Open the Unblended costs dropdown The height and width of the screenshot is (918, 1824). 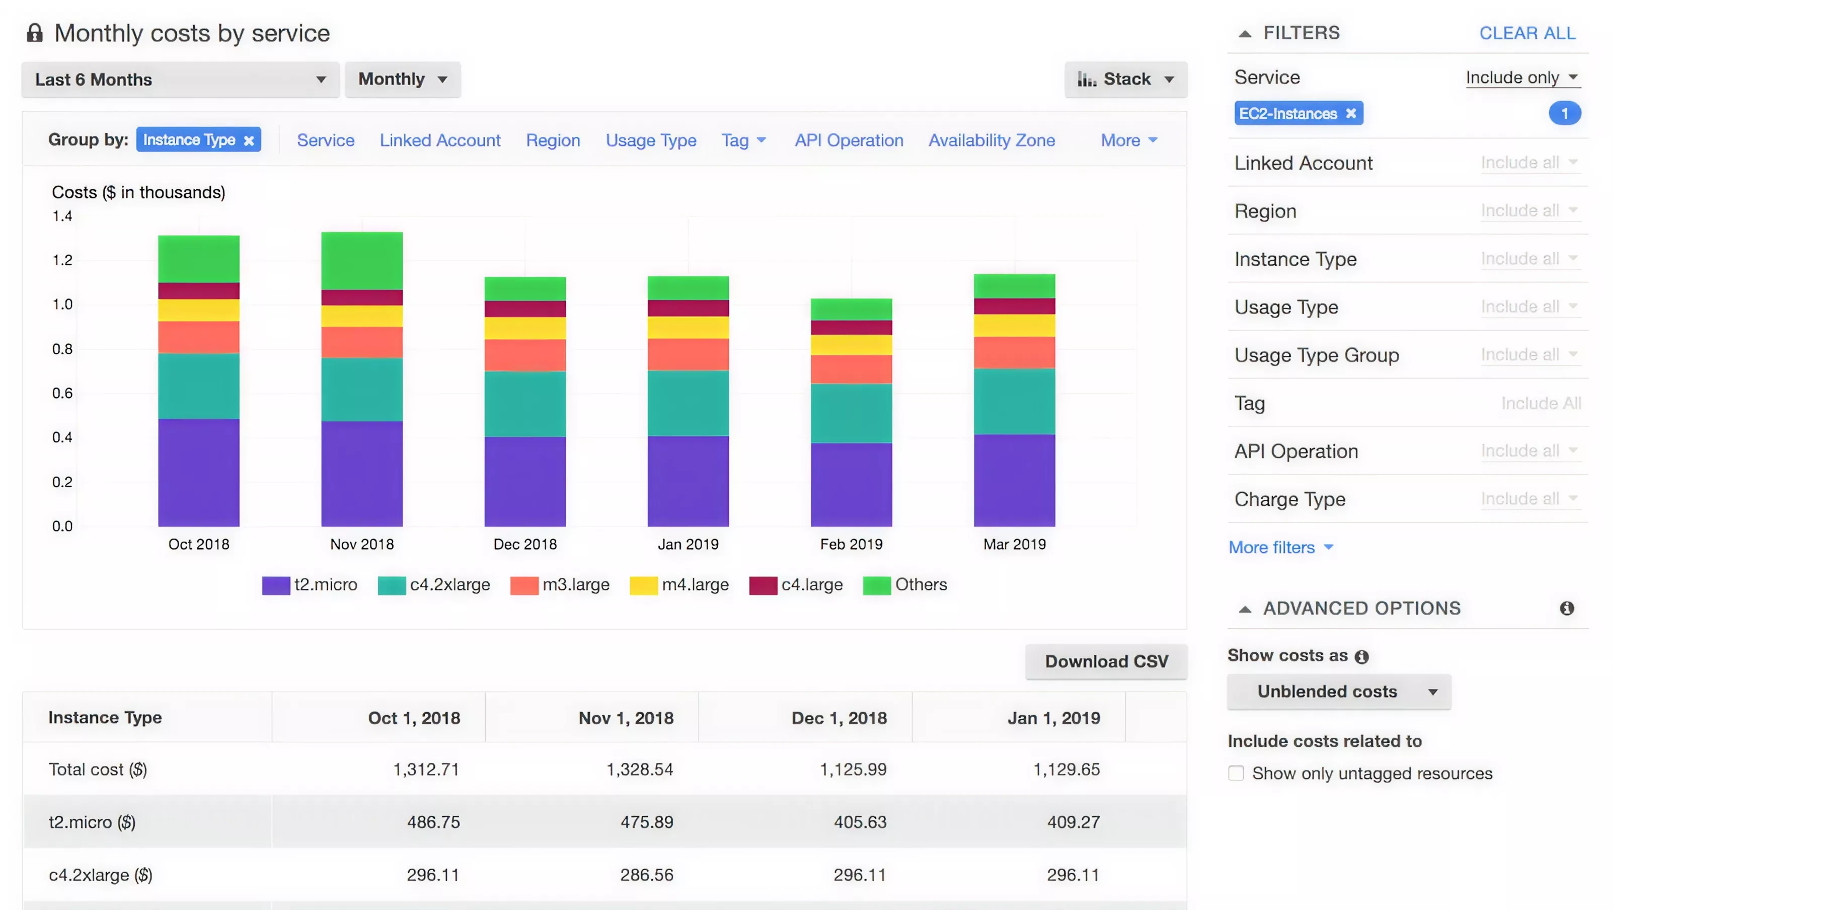pos(1338,692)
